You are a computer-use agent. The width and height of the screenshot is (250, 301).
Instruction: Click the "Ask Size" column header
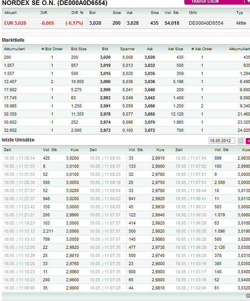175,49
